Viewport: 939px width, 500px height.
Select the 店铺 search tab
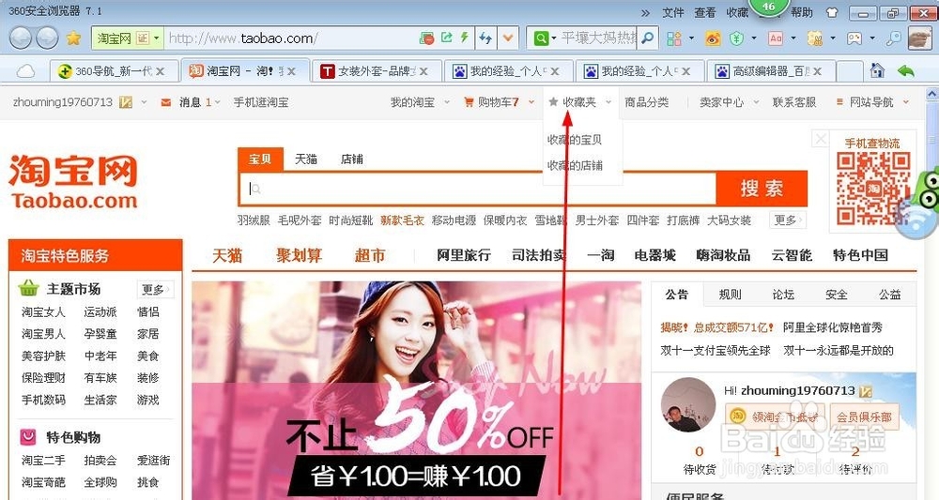351,159
